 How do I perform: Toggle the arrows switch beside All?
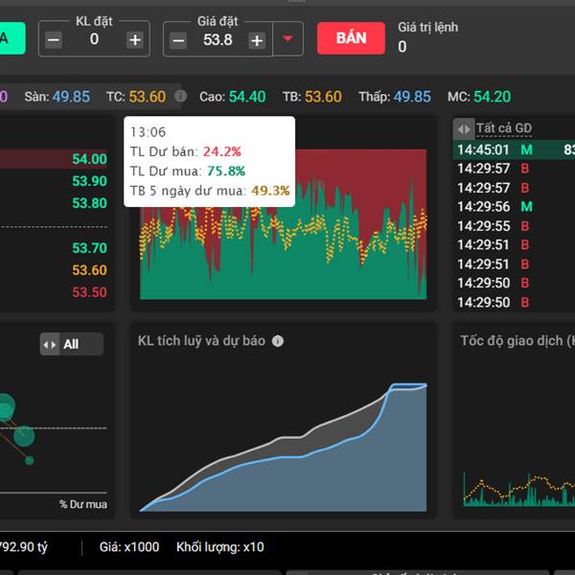click(50, 344)
